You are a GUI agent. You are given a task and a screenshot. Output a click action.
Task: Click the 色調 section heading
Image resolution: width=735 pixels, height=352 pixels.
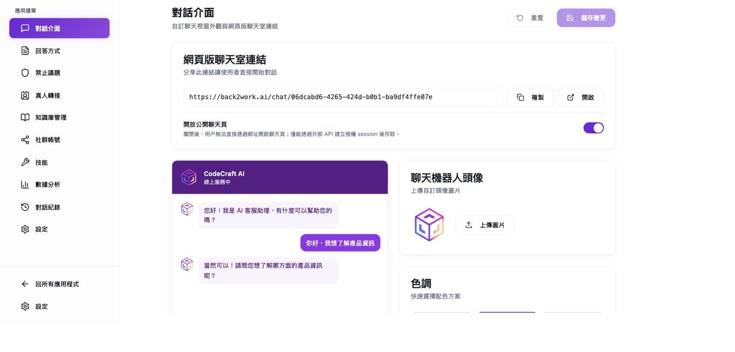(x=421, y=284)
